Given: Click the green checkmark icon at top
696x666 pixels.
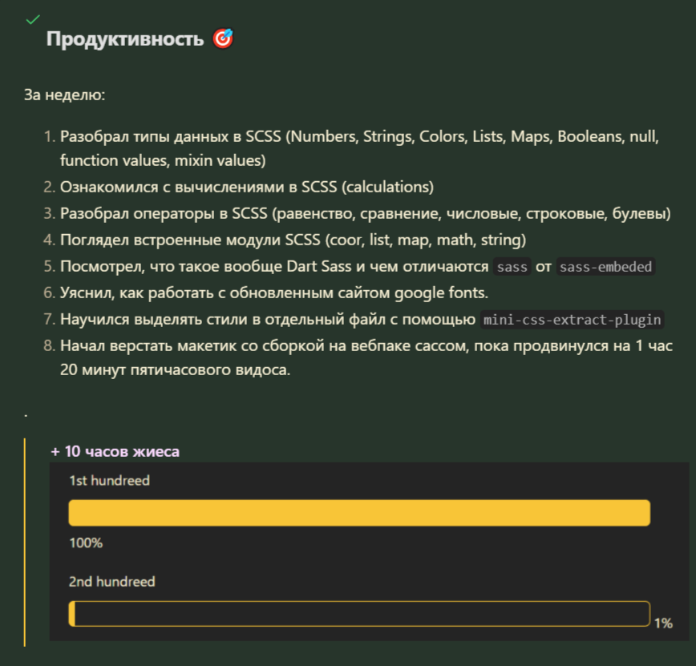Looking at the screenshot, I should pos(32,18).
